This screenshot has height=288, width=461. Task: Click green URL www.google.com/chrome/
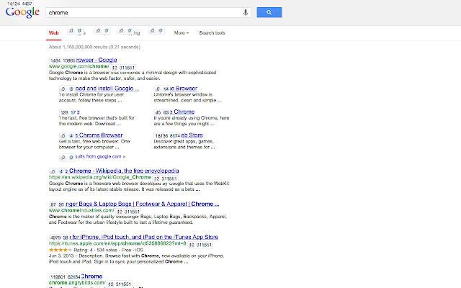coord(79,66)
